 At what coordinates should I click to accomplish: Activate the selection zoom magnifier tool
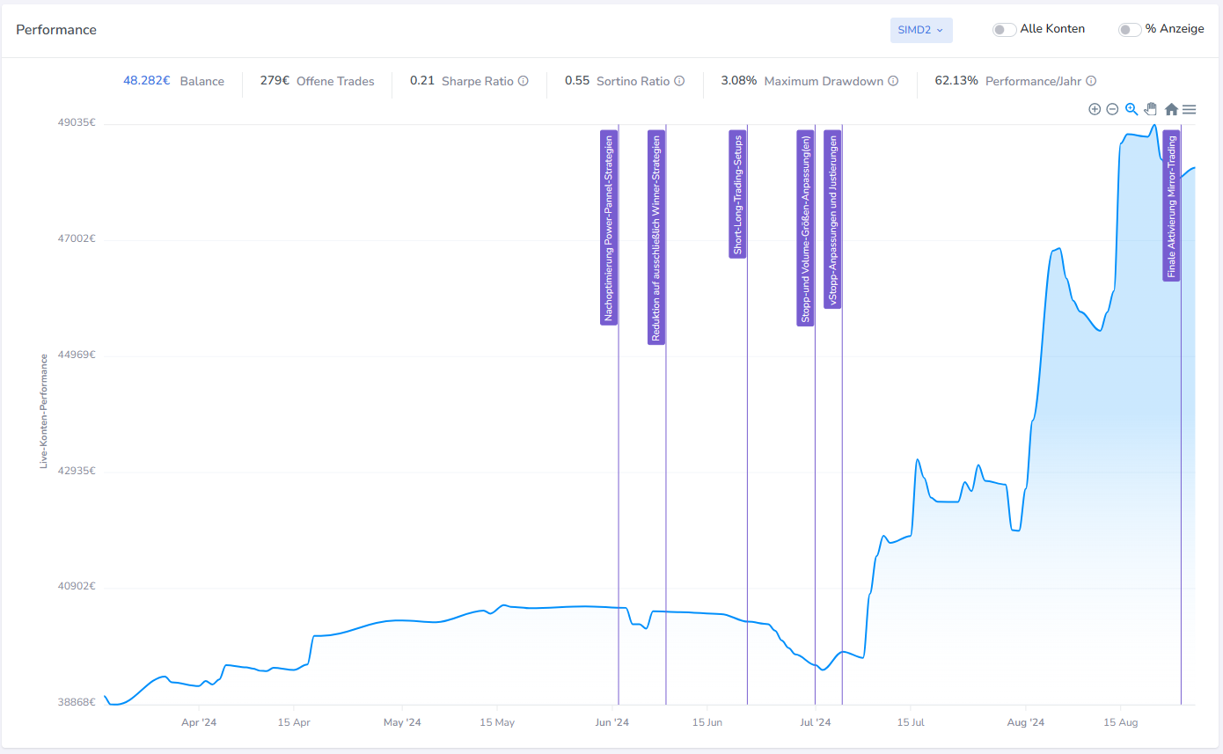pos(1131,109)
